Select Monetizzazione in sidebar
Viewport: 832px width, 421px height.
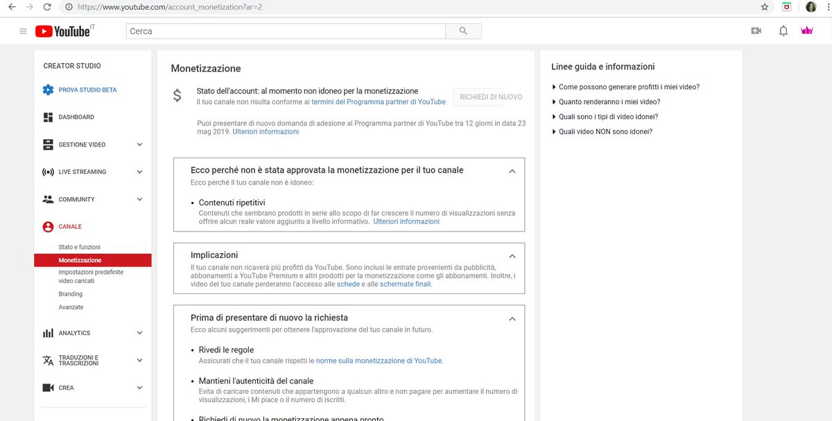click(x=92, y=260)
